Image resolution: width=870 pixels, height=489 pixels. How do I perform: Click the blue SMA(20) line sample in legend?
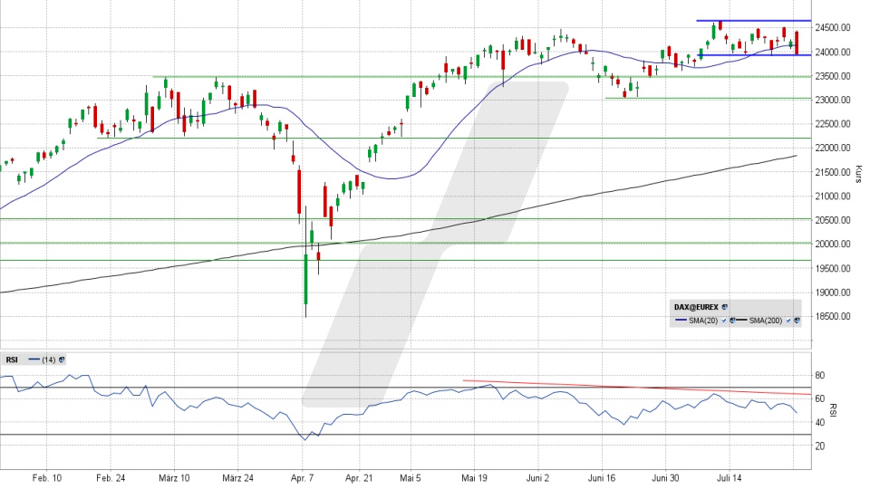click(x=681, y=321)
